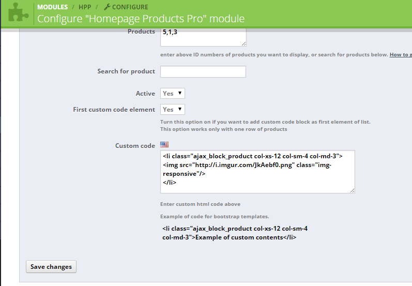This screenshot has width=412, height=286.
Task: Click the example bootstrap code snippet
Action: (235, 233)
